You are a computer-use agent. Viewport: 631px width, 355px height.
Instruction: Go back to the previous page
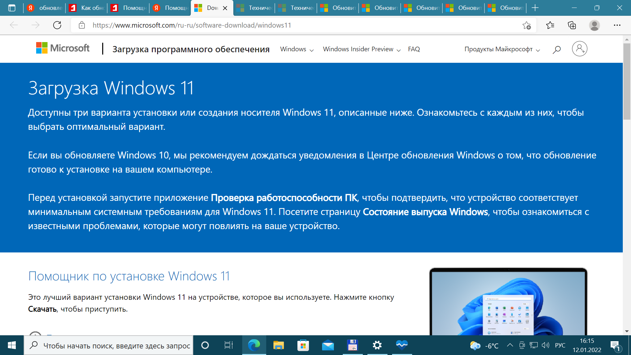14,25
